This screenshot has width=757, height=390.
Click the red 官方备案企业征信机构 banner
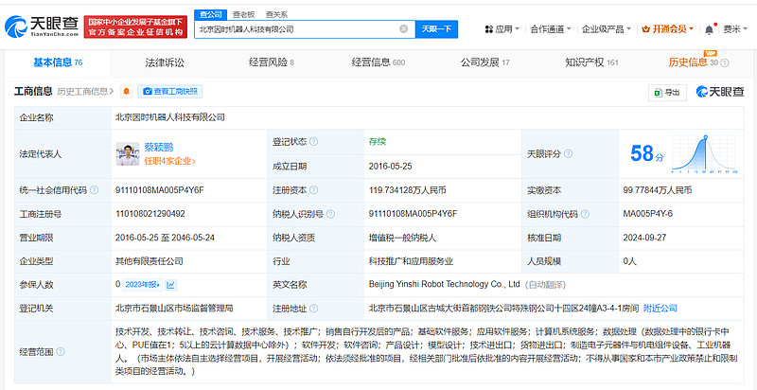(x=135, y=27)
